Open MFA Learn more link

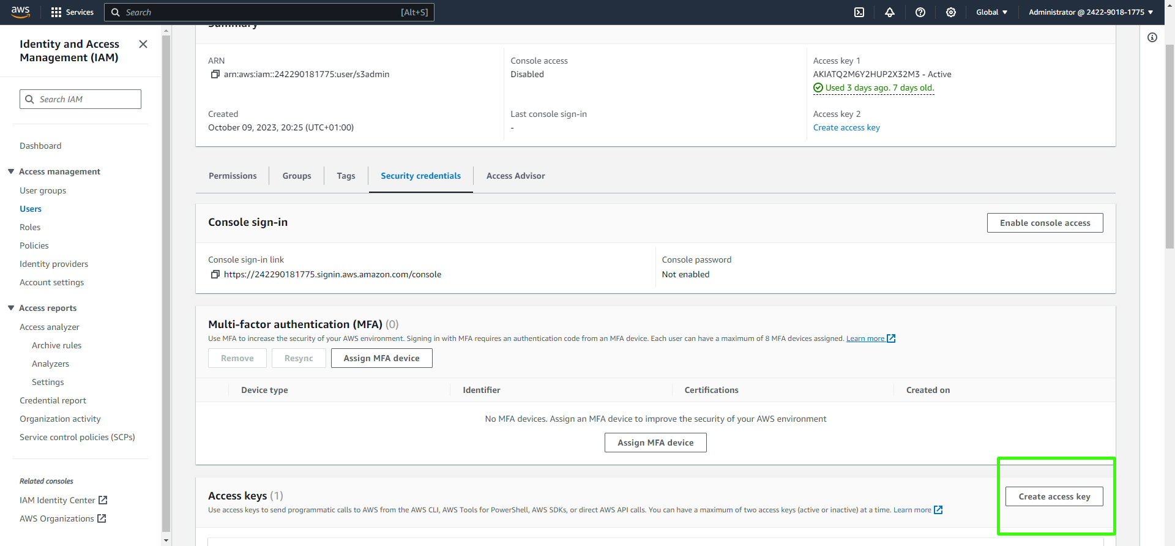tap(865, 338)
